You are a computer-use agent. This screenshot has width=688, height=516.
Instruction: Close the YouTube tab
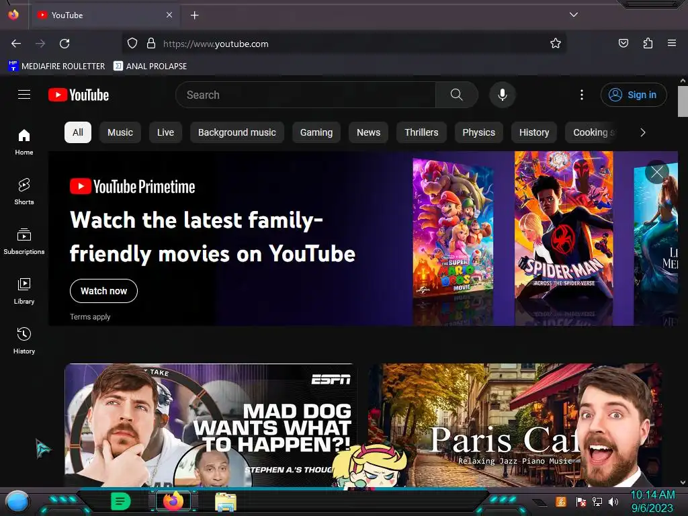tap(169, 15)
